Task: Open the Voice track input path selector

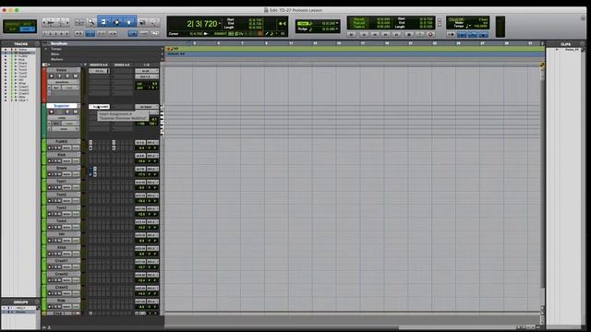Action: coord(147,71)
